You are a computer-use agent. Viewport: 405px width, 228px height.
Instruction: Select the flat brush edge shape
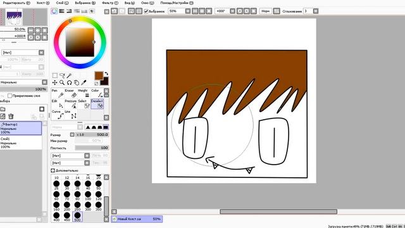(x=106, y=127)
